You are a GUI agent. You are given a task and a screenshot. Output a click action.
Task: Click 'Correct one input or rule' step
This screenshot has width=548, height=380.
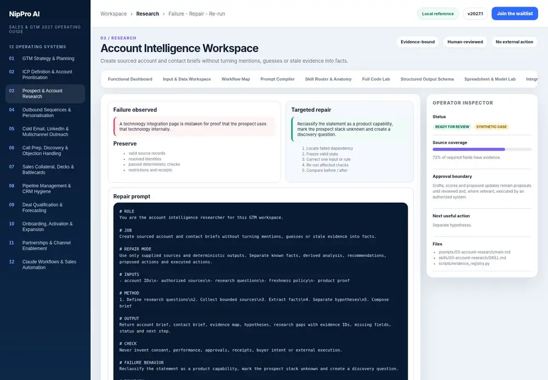click(x=328, y=159)
